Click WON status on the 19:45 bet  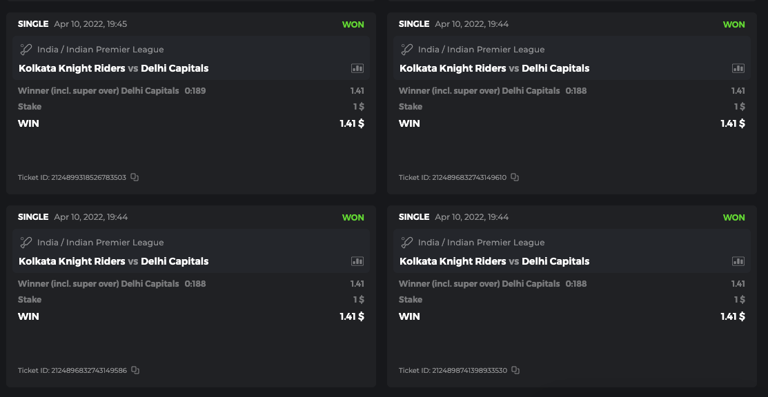tap(353, 24)
